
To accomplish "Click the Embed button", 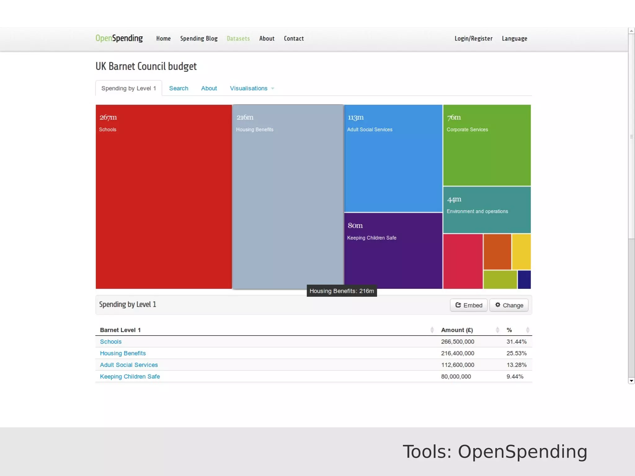I will pos(468,305).
